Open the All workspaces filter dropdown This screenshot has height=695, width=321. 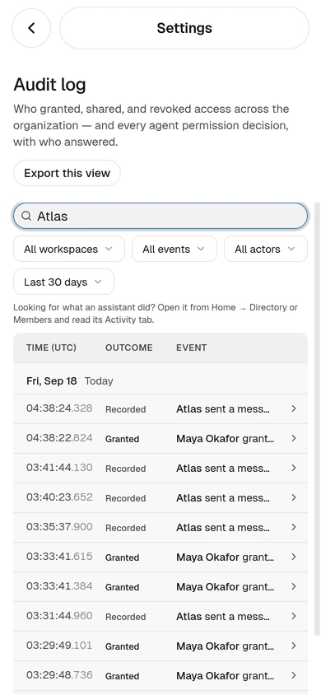pos(69,250)
